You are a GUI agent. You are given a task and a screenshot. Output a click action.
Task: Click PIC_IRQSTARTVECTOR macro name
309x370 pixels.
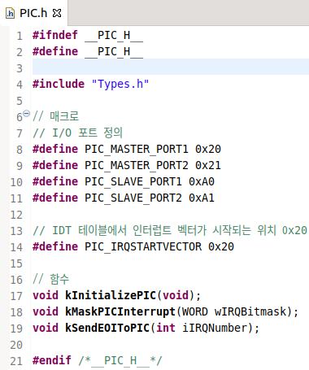[143, 247]
